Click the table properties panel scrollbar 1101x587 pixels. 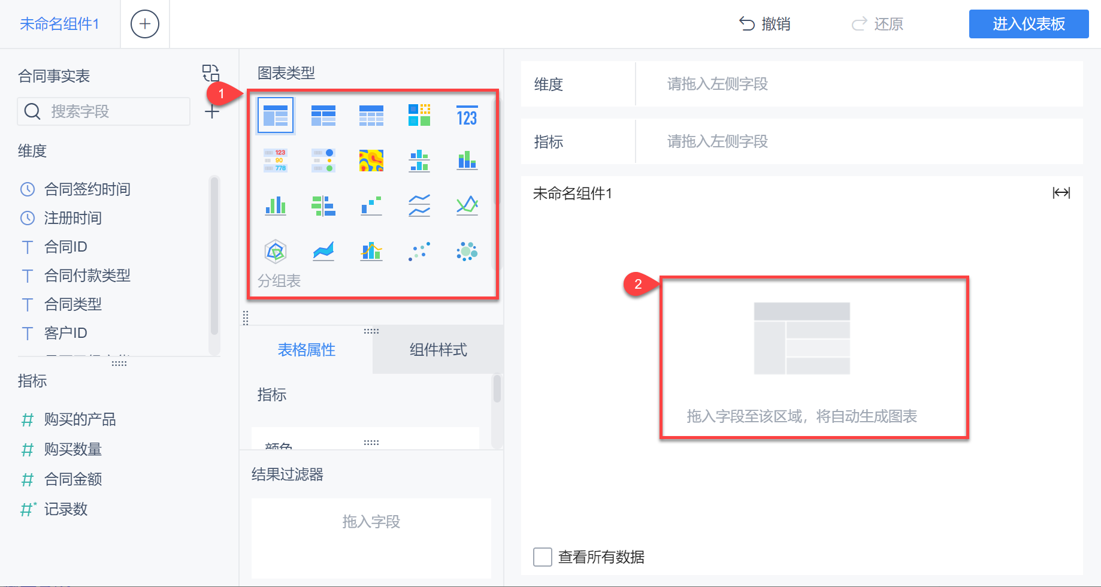[497, 389]
